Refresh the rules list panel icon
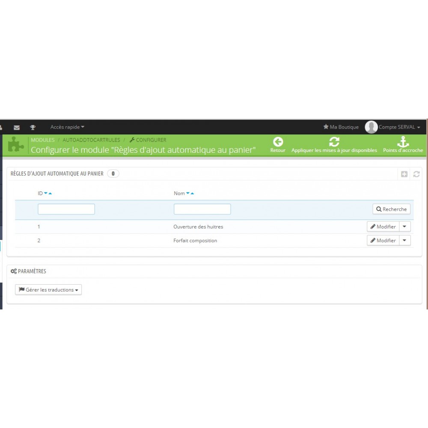 click(x=416, y=174)
